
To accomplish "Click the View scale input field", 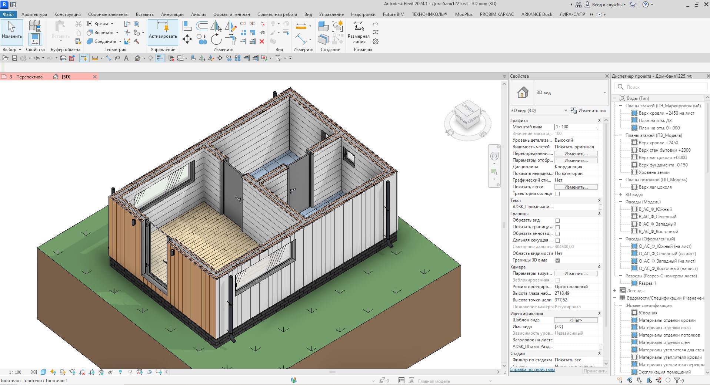I will [576, 127].
